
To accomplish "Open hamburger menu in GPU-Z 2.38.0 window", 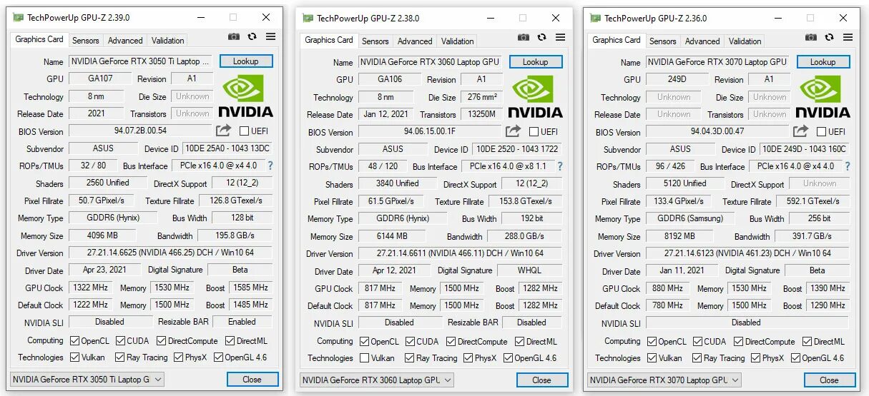I will (560, 37).
